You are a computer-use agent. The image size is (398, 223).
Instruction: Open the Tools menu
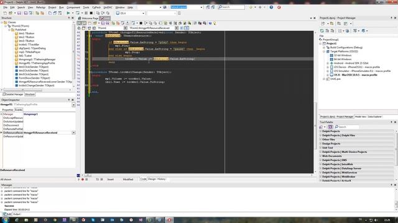(x=86, y=7)
